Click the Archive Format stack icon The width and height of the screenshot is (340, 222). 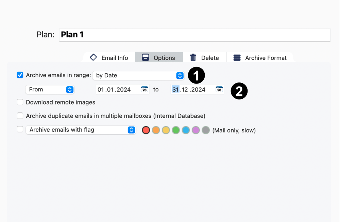click(237, 58)
